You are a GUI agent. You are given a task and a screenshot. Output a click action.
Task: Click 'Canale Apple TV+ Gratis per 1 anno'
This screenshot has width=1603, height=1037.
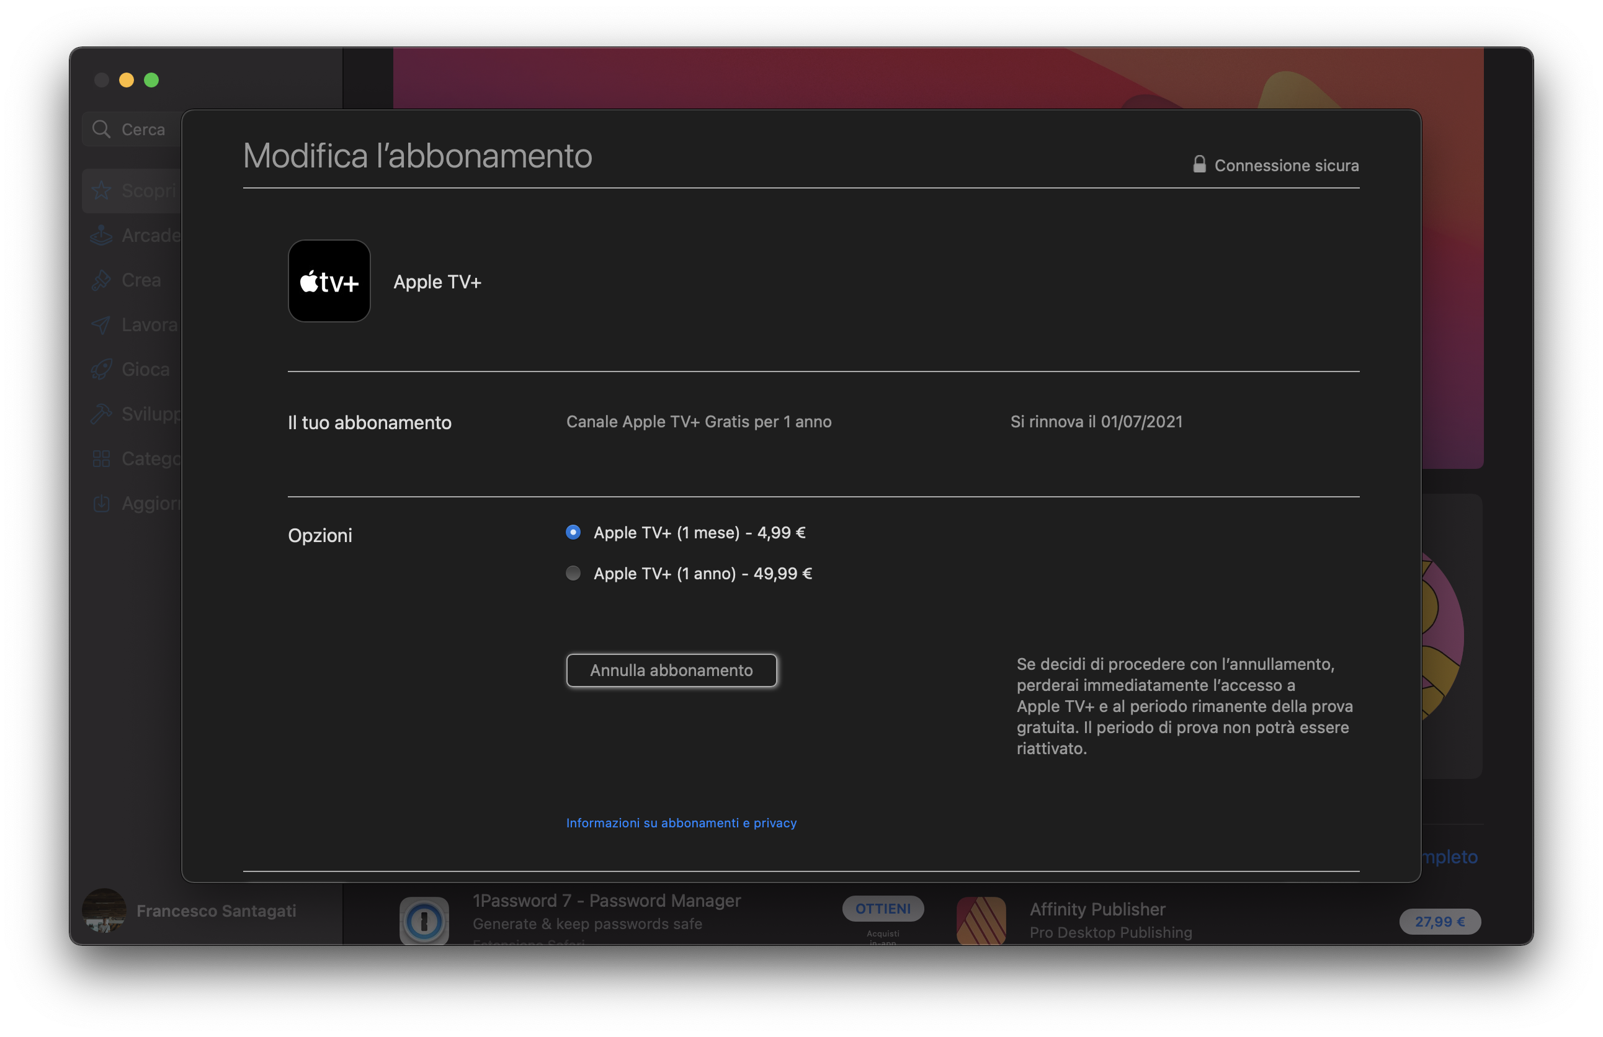pos(699,422)
